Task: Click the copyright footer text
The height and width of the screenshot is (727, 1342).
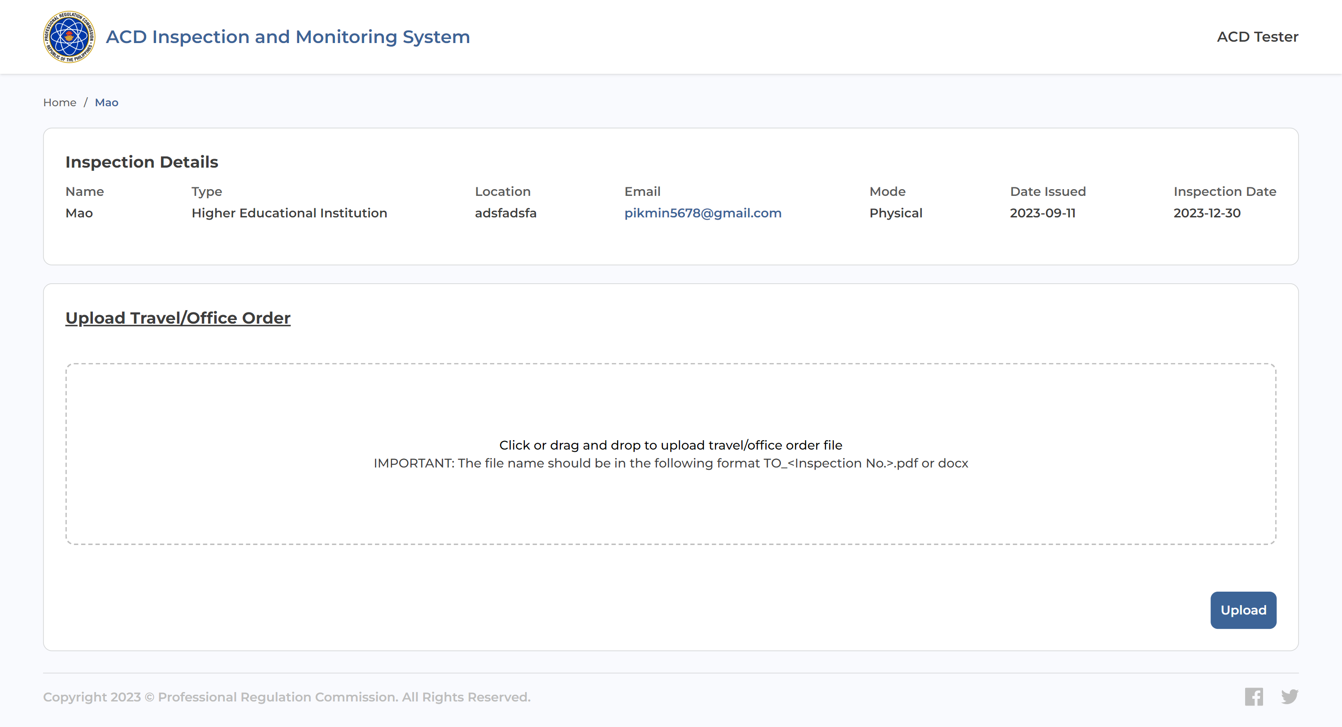Action: coord(287,697)
